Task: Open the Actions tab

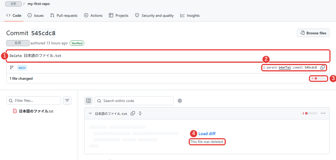Action: click(x=93, y=16)
